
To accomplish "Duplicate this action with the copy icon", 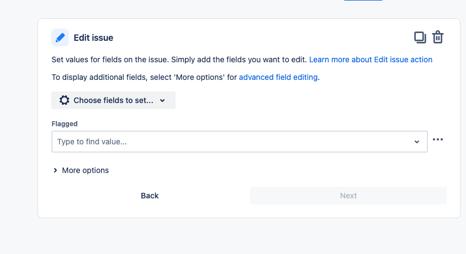I will (420, 37).
